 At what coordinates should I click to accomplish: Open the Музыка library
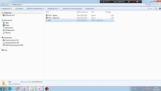click(x=8, y=33)
